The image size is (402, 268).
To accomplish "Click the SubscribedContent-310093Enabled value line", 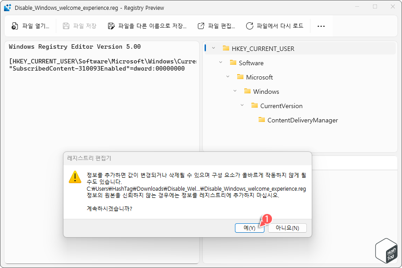I will tap(97, 68).
